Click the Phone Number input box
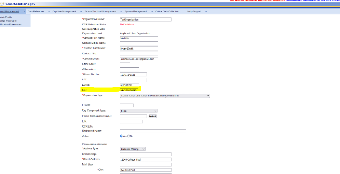 133,75
